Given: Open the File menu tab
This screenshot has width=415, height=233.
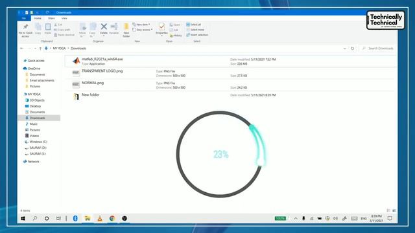Looking at the screenshot, I should pos(24,18).
